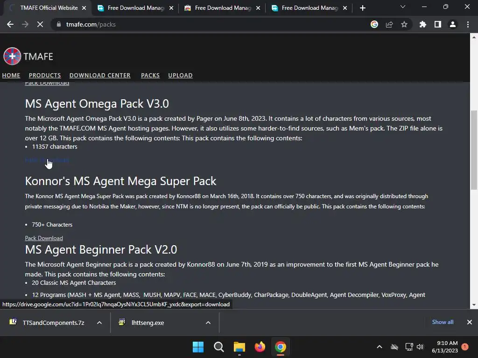Open the Chrome profile icon
Image resolution: width=478 pixels, height=358 pixels.
pyautogui.click(x=453, y=24)
